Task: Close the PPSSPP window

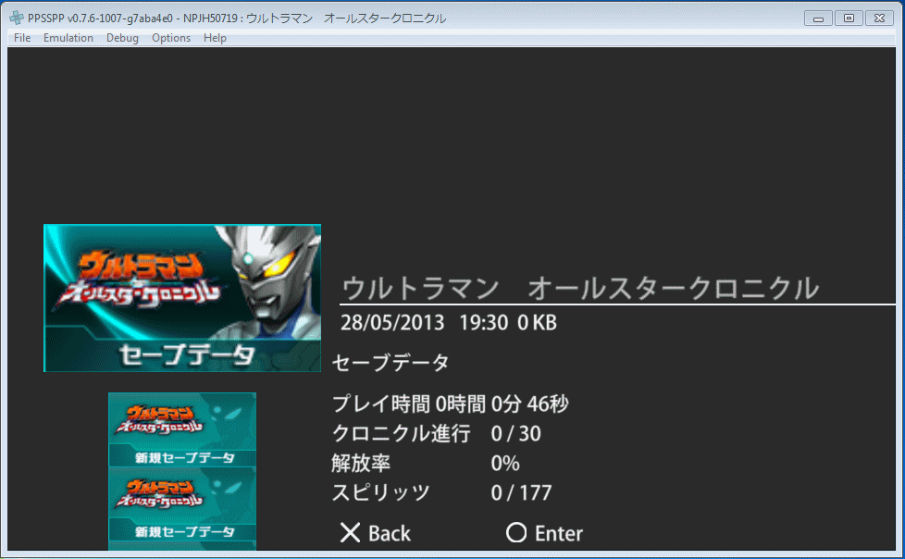Action: [879, 19]
